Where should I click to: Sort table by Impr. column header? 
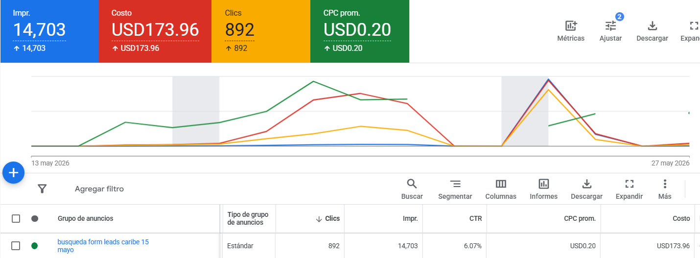tap(410, 219)
